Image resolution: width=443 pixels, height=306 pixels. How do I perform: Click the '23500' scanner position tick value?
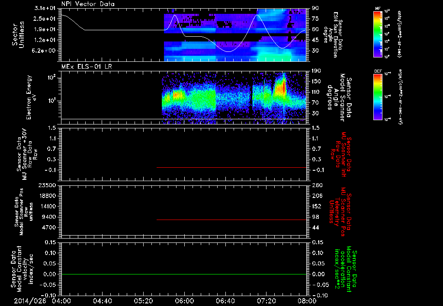[x=48, y=185]
